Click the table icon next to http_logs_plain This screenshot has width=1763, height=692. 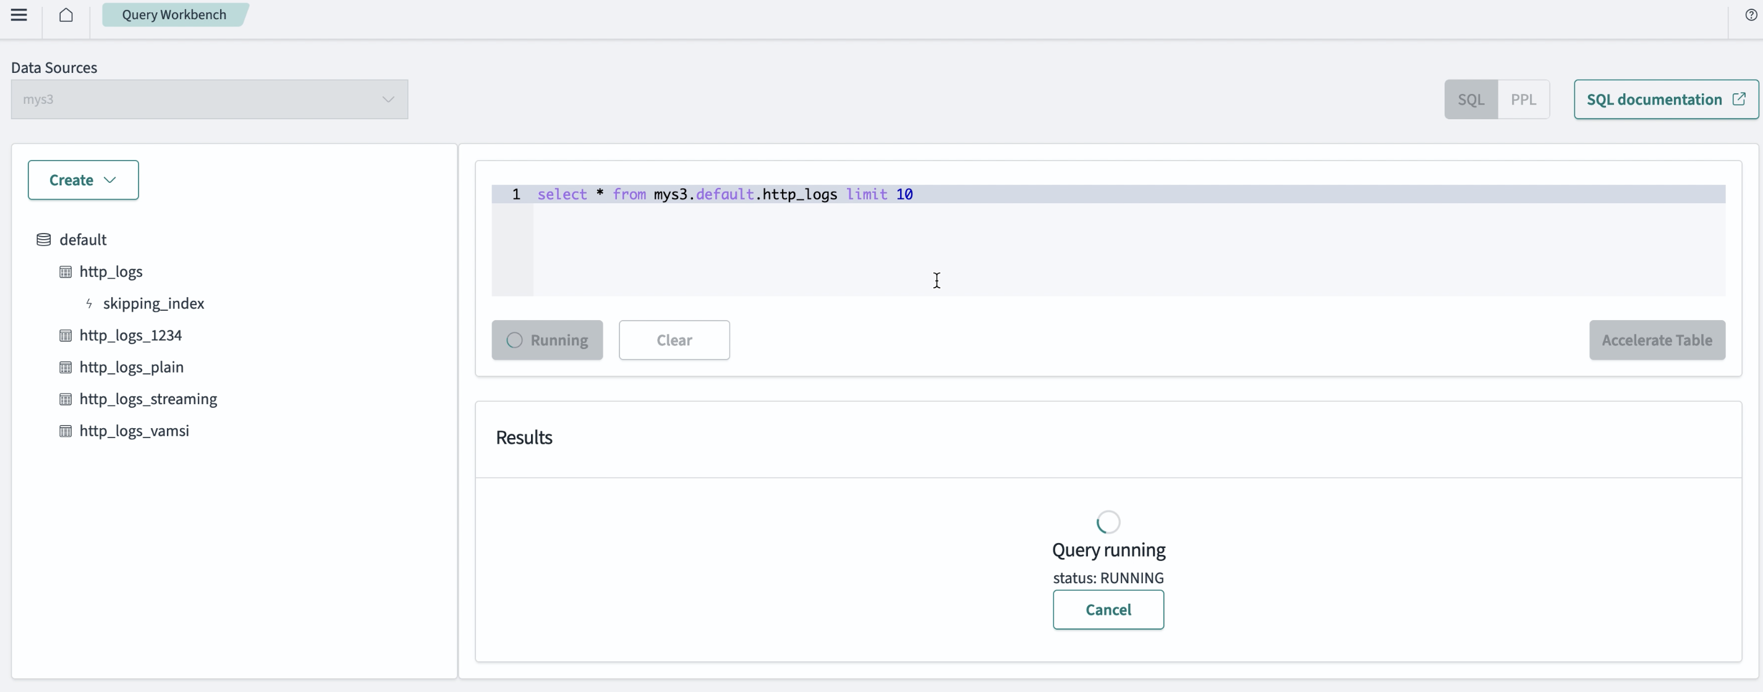66,368
